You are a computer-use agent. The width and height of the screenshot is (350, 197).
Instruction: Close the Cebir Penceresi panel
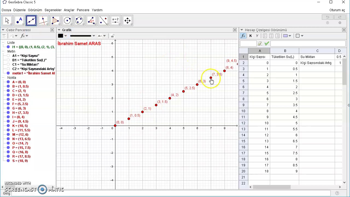(52, 30)
